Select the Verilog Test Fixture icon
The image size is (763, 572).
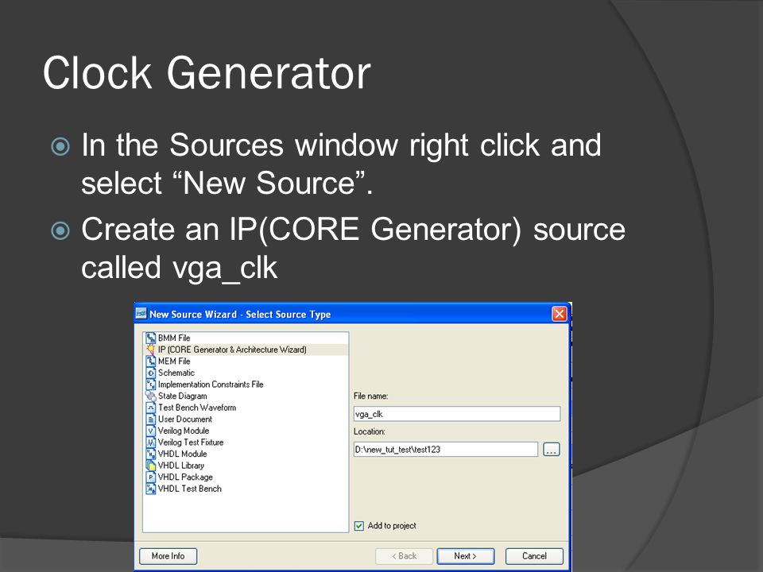coord(151,443)
